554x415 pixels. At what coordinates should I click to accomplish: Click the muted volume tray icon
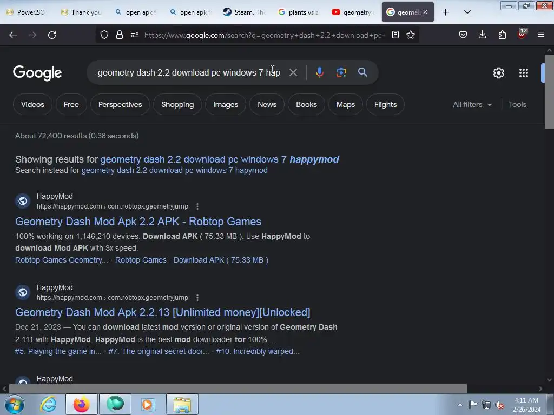coord(499,405)
